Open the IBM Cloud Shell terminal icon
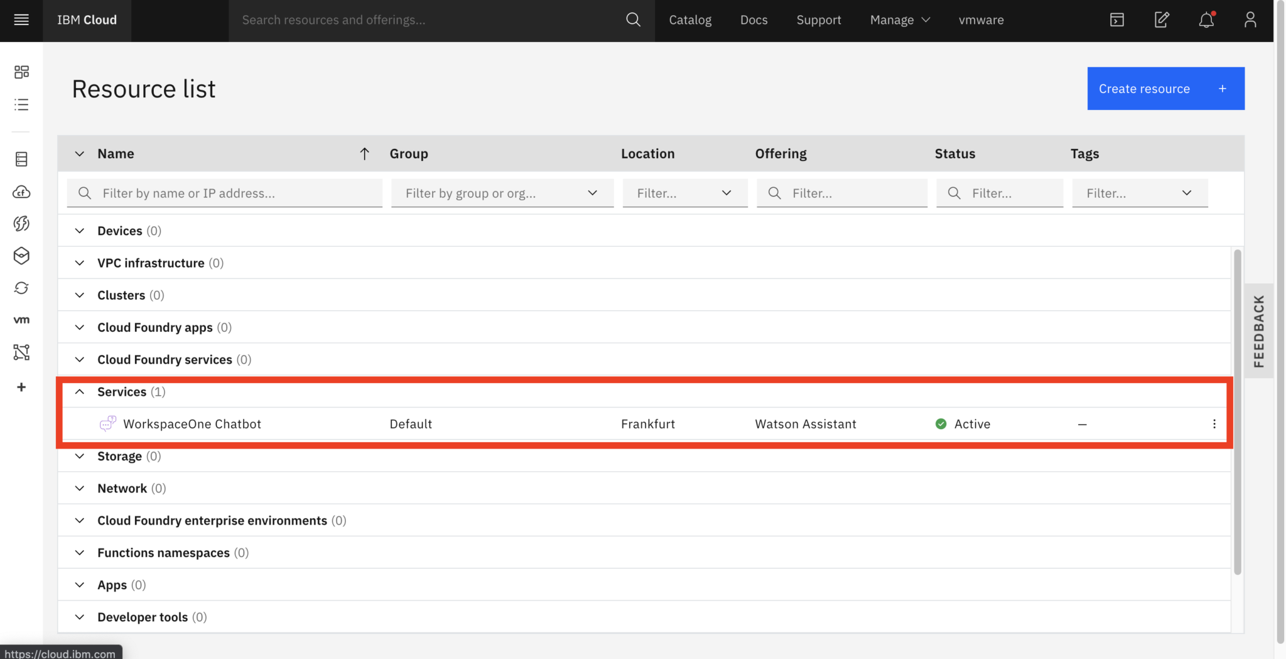This screenshot has width=1286, height=659. [1116, 19]
